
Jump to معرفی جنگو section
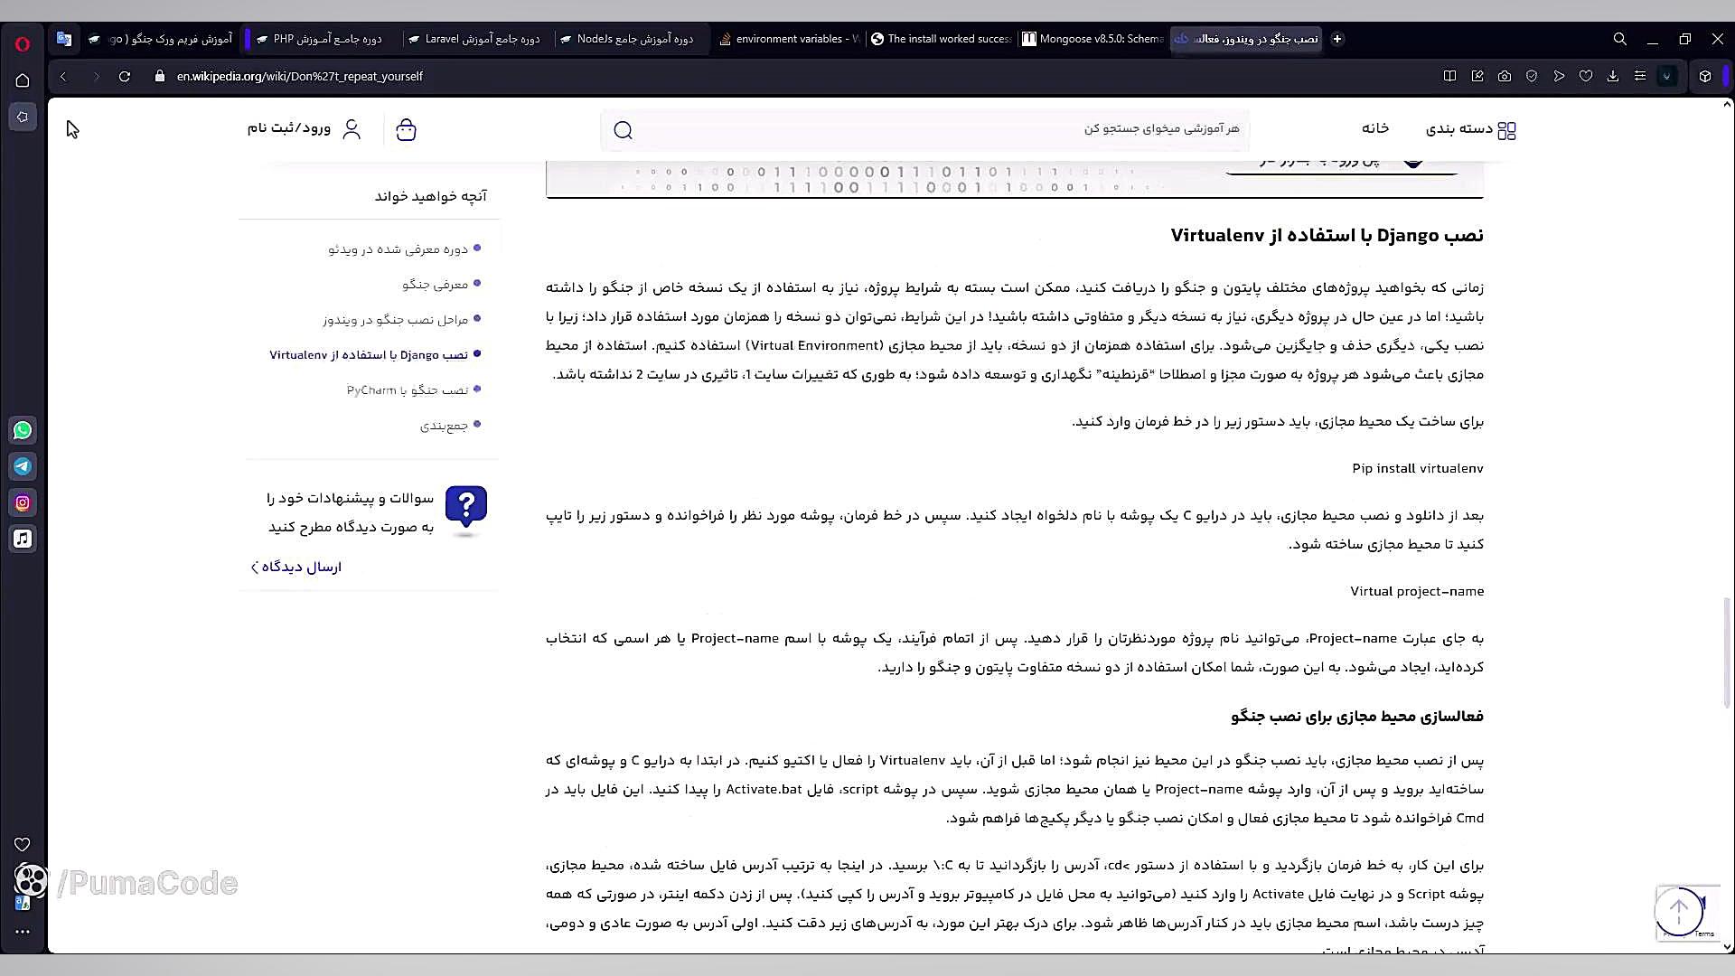pyautogui.click(x=435, y=284)
